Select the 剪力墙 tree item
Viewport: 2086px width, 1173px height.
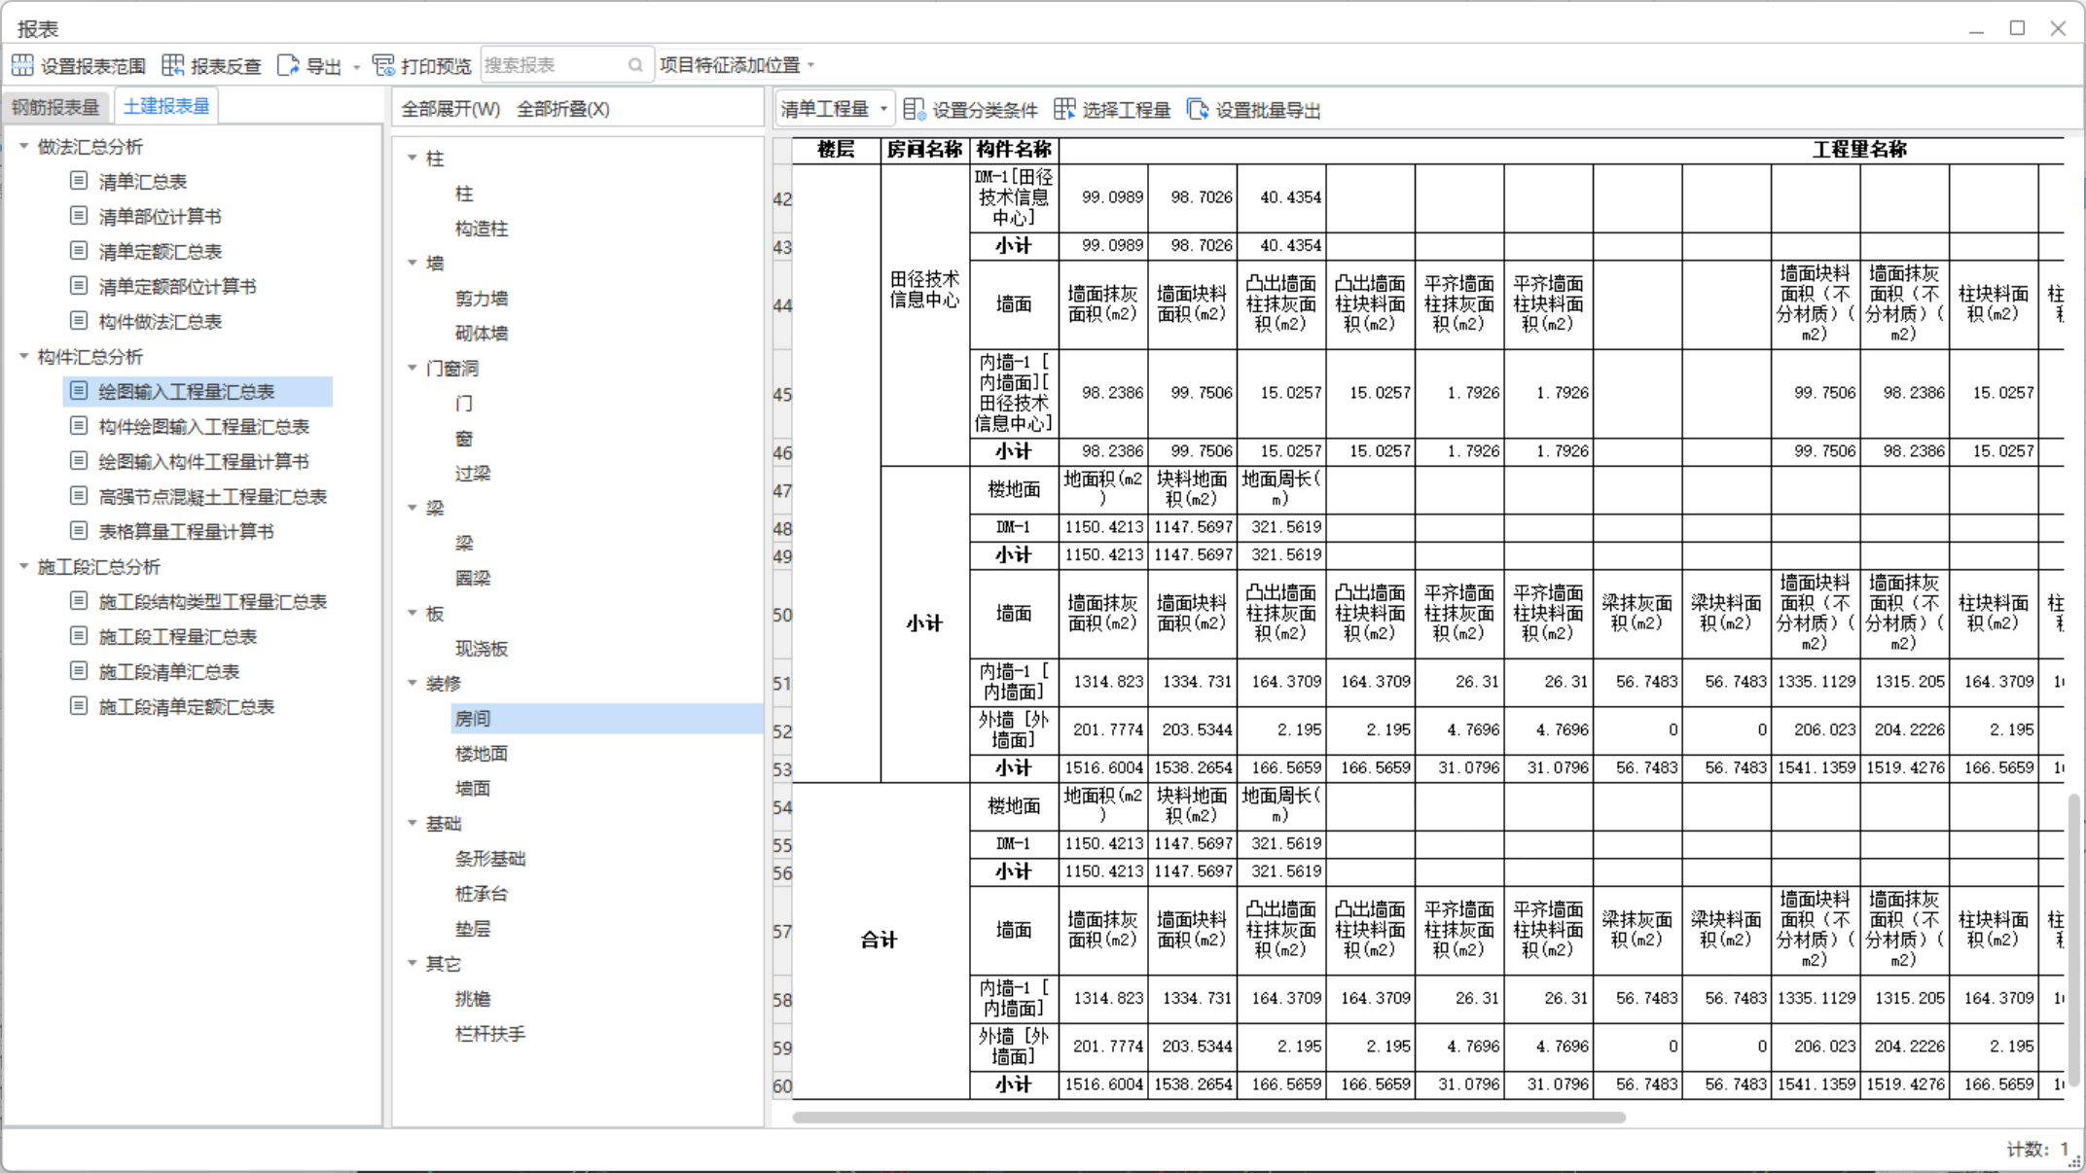click(x=482, y=299)
